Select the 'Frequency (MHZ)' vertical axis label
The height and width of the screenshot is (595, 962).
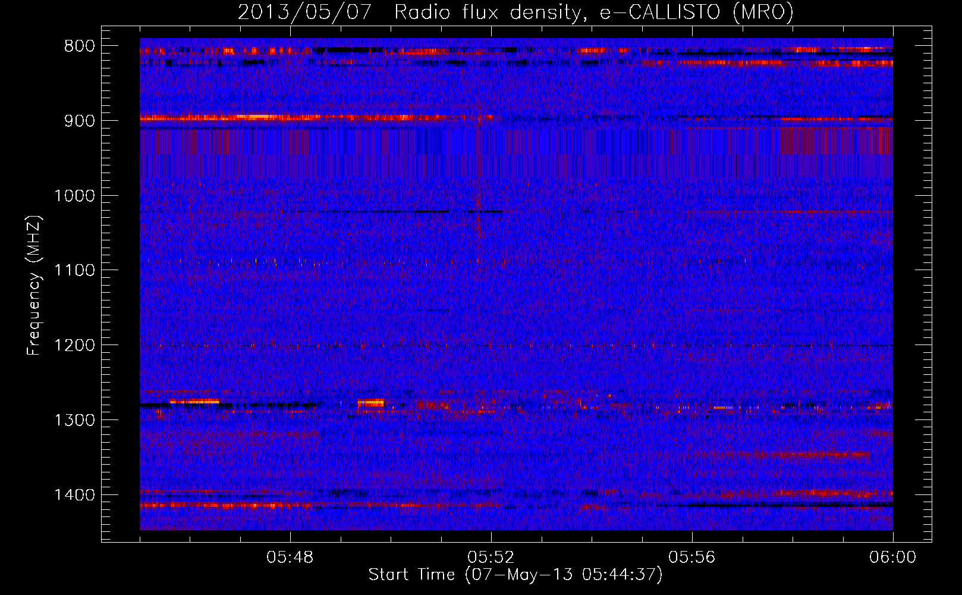(x=34, y=286)
